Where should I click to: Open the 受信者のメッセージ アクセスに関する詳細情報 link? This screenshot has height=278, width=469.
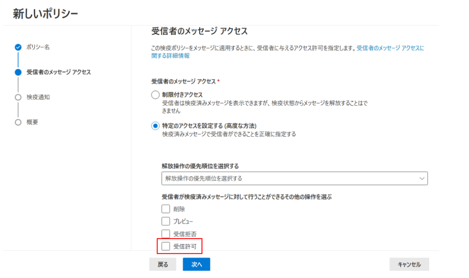point(390,48)
